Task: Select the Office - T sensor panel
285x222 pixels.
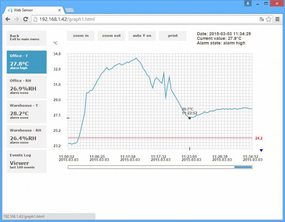Action: [x=26, y=62]
